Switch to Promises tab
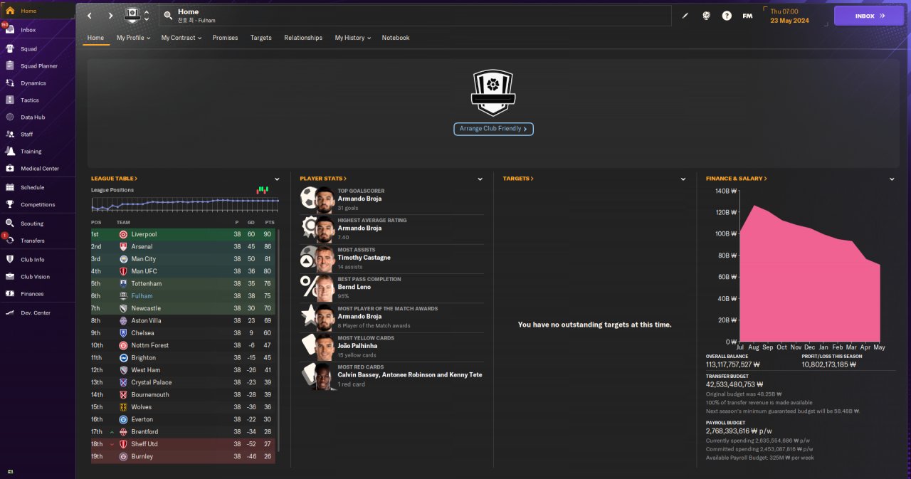 (x=225, y=38)
